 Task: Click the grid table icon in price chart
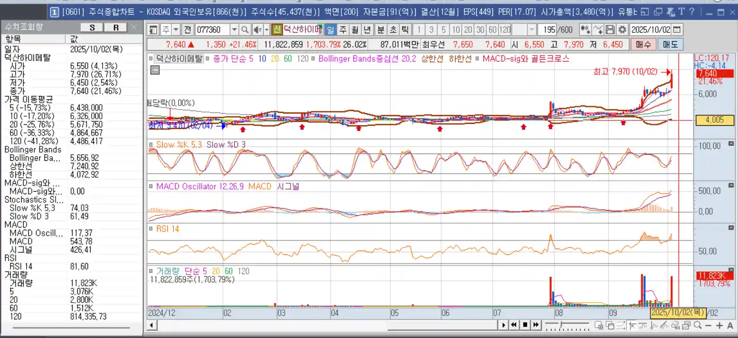[x=155, y=70]
